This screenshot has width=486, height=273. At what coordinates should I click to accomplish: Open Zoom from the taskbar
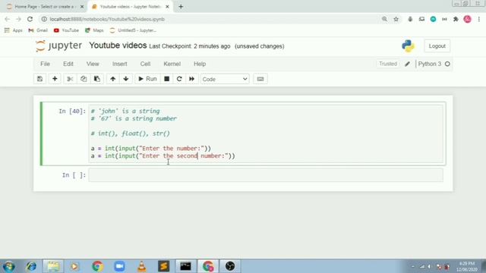click(x=119, y=266)
